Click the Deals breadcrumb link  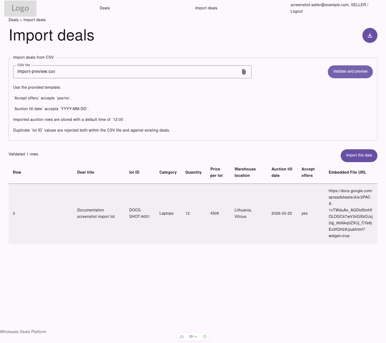click(x=13, y=20)
